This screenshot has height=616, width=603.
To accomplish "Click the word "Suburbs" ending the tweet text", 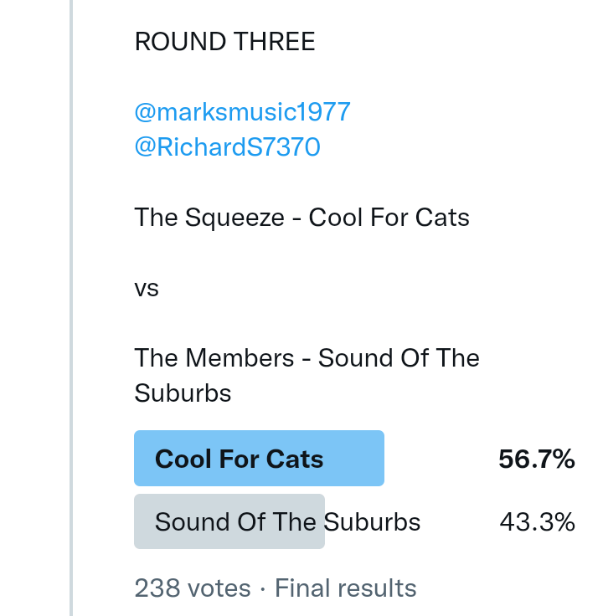I will click(183, 393).
